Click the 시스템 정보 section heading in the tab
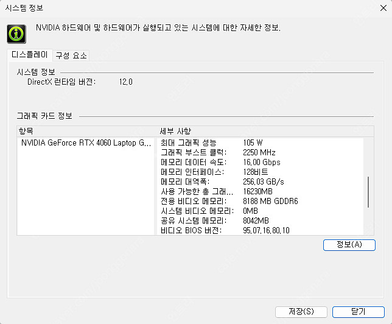The height and width of the screenshot is (324, 392). click(x=36, y=72)
